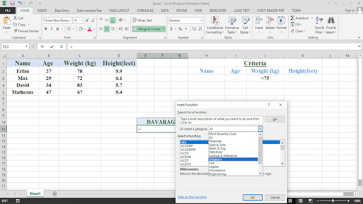The height and width of the screenshot is (204, 363).
Task: Click the Insert Function fx icon
Action: coord(61,46)
